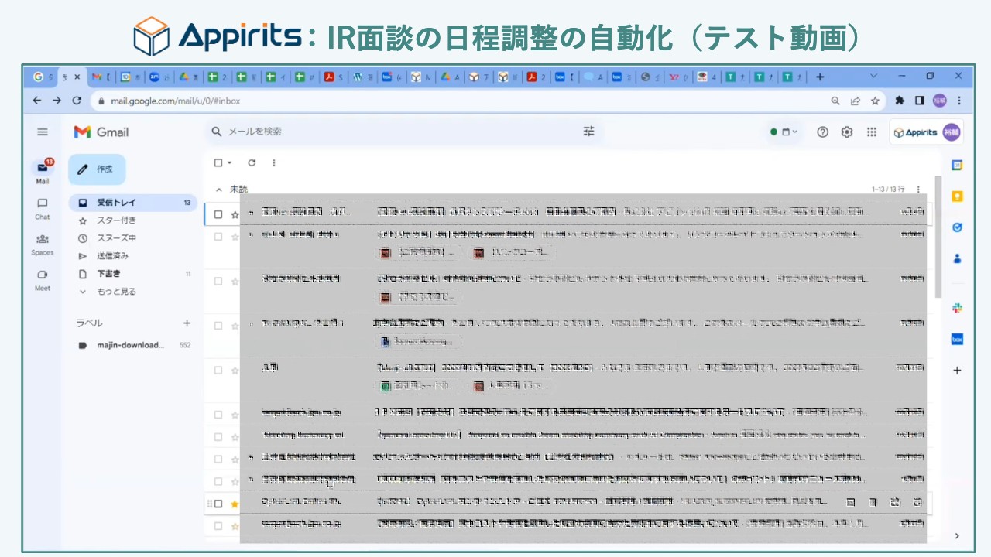991x557 pixels.
Task: Open Slack add-on in side panel
Action: pos(957,309)
